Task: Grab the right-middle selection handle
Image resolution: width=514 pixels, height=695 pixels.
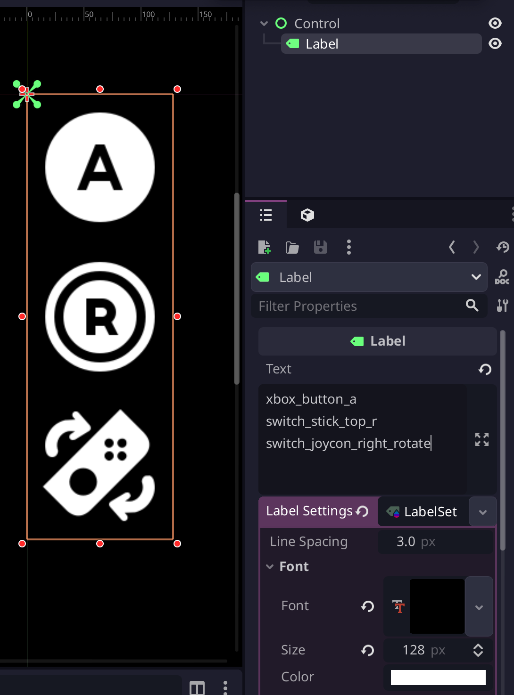Action: 177,316
